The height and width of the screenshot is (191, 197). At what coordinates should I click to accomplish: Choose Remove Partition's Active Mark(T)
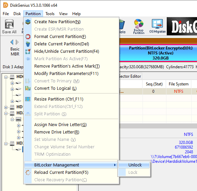(x=71, y=66)
